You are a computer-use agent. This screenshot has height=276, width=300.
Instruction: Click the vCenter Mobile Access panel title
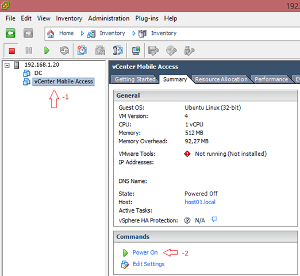pos(145,67)
